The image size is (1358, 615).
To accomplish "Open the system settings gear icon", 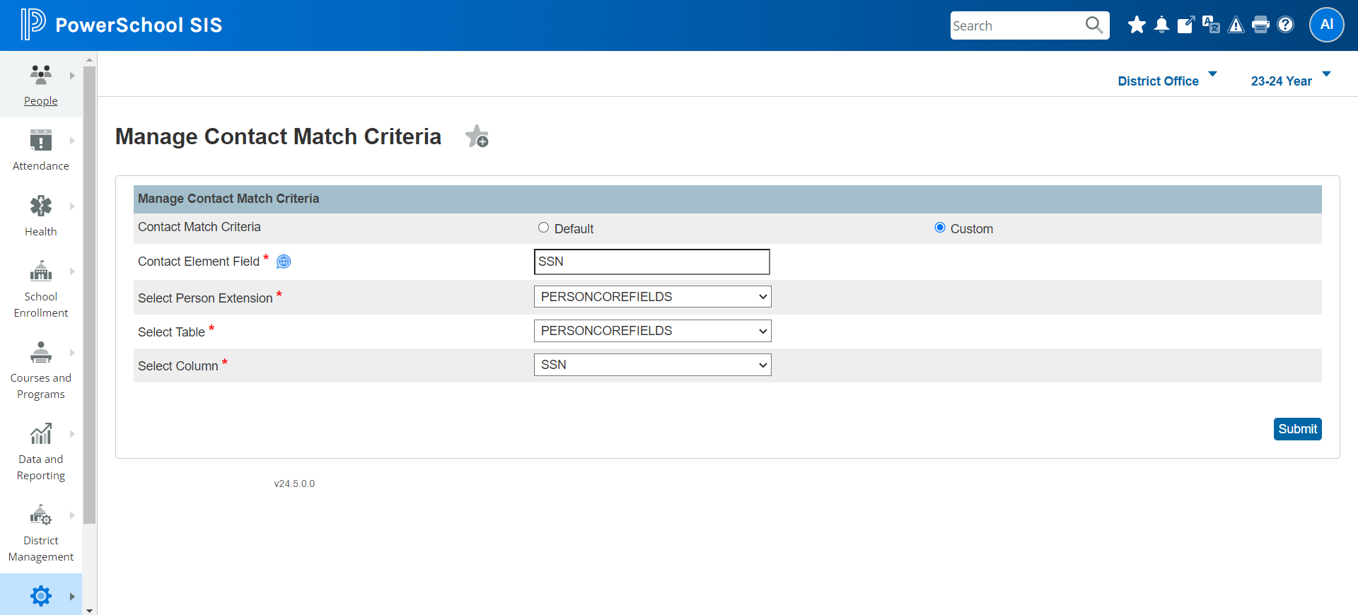I will coord(41,596).
